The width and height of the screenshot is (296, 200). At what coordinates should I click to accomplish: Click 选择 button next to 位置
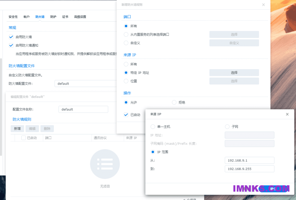234,81
